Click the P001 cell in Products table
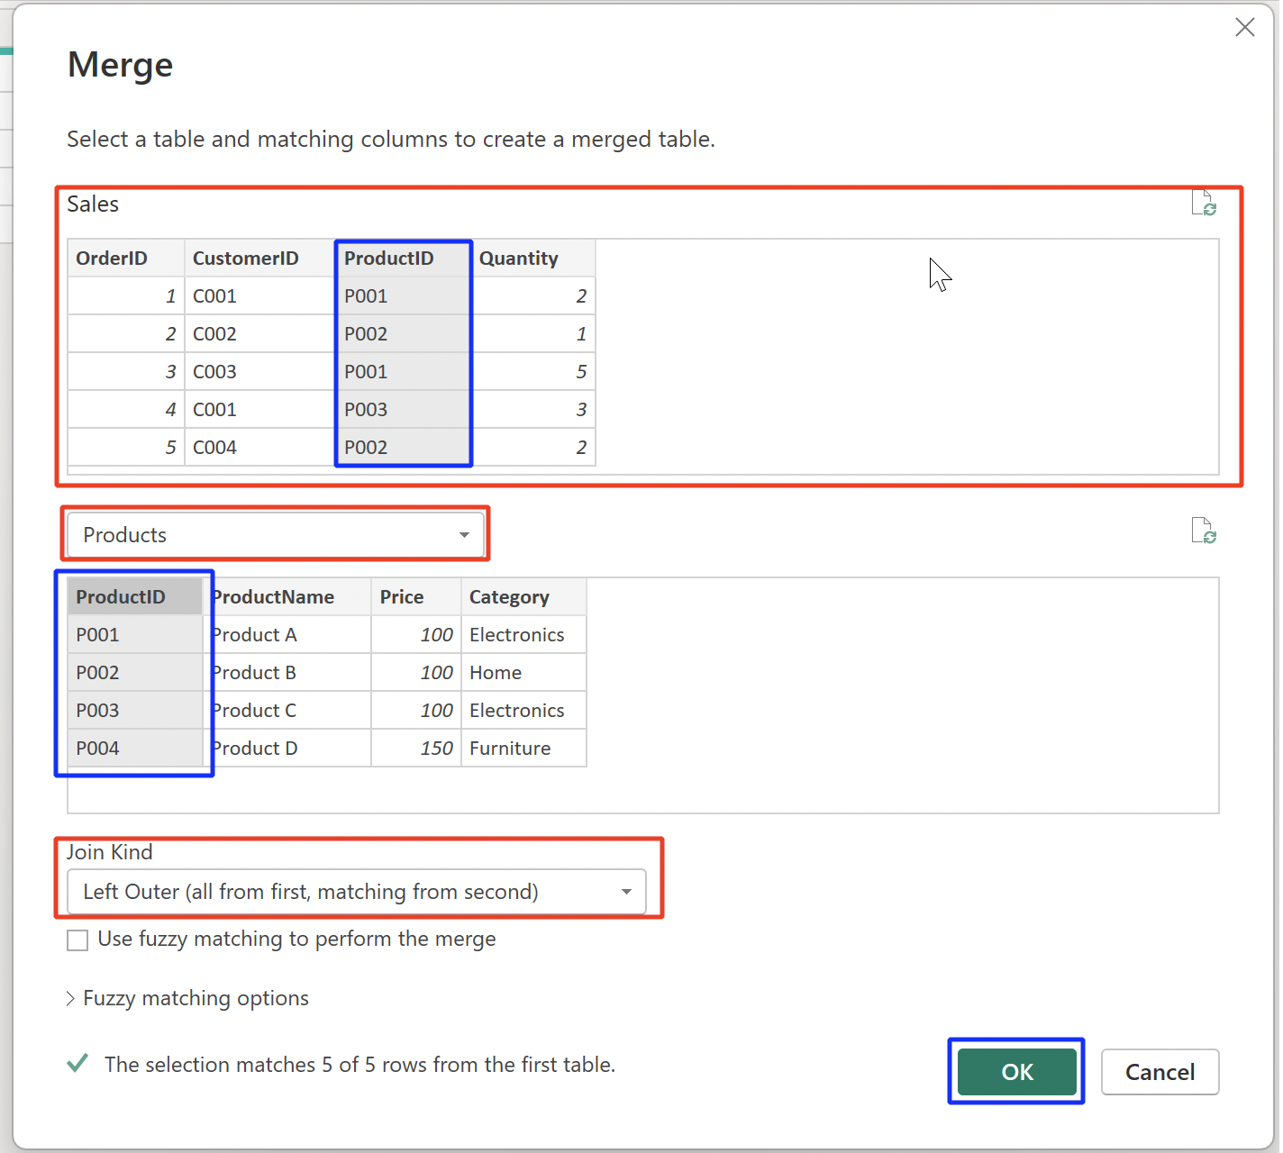This screenshot has width=1283, height=1153. (135, 635)
